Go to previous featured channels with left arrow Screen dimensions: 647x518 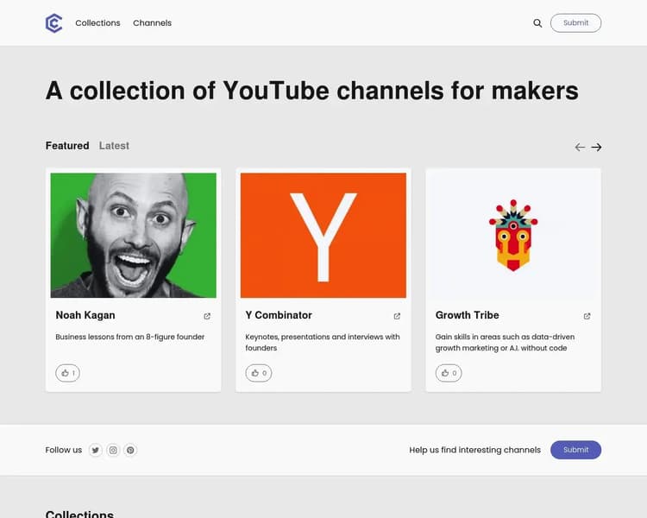point(580,147)
